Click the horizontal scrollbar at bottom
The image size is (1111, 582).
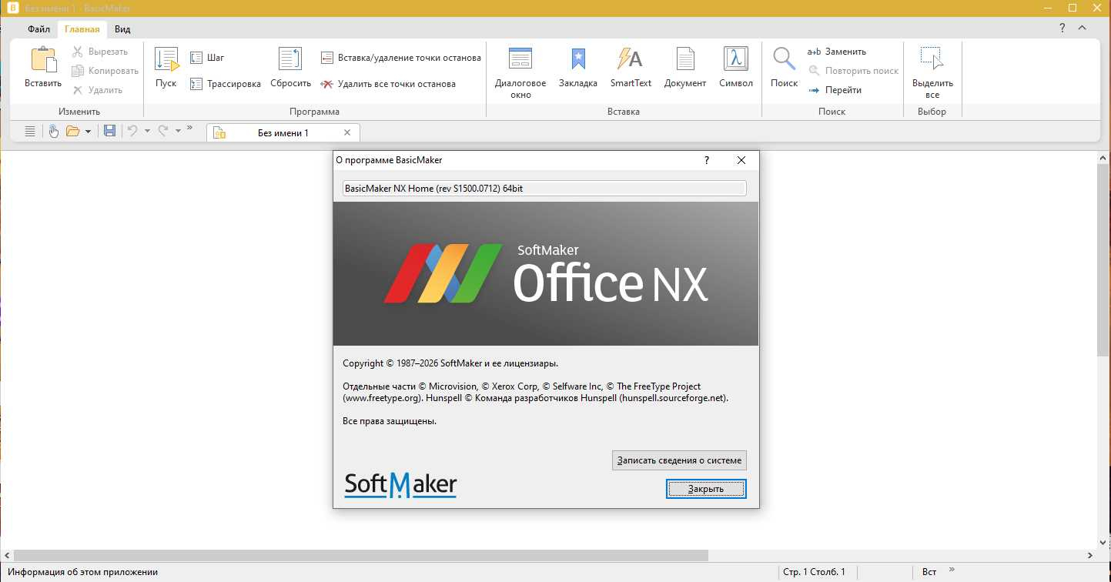click(360, 555)
